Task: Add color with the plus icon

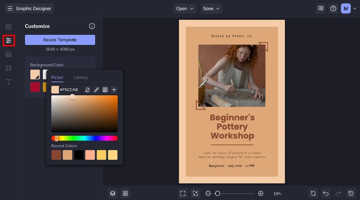Action: click(114, 90)
